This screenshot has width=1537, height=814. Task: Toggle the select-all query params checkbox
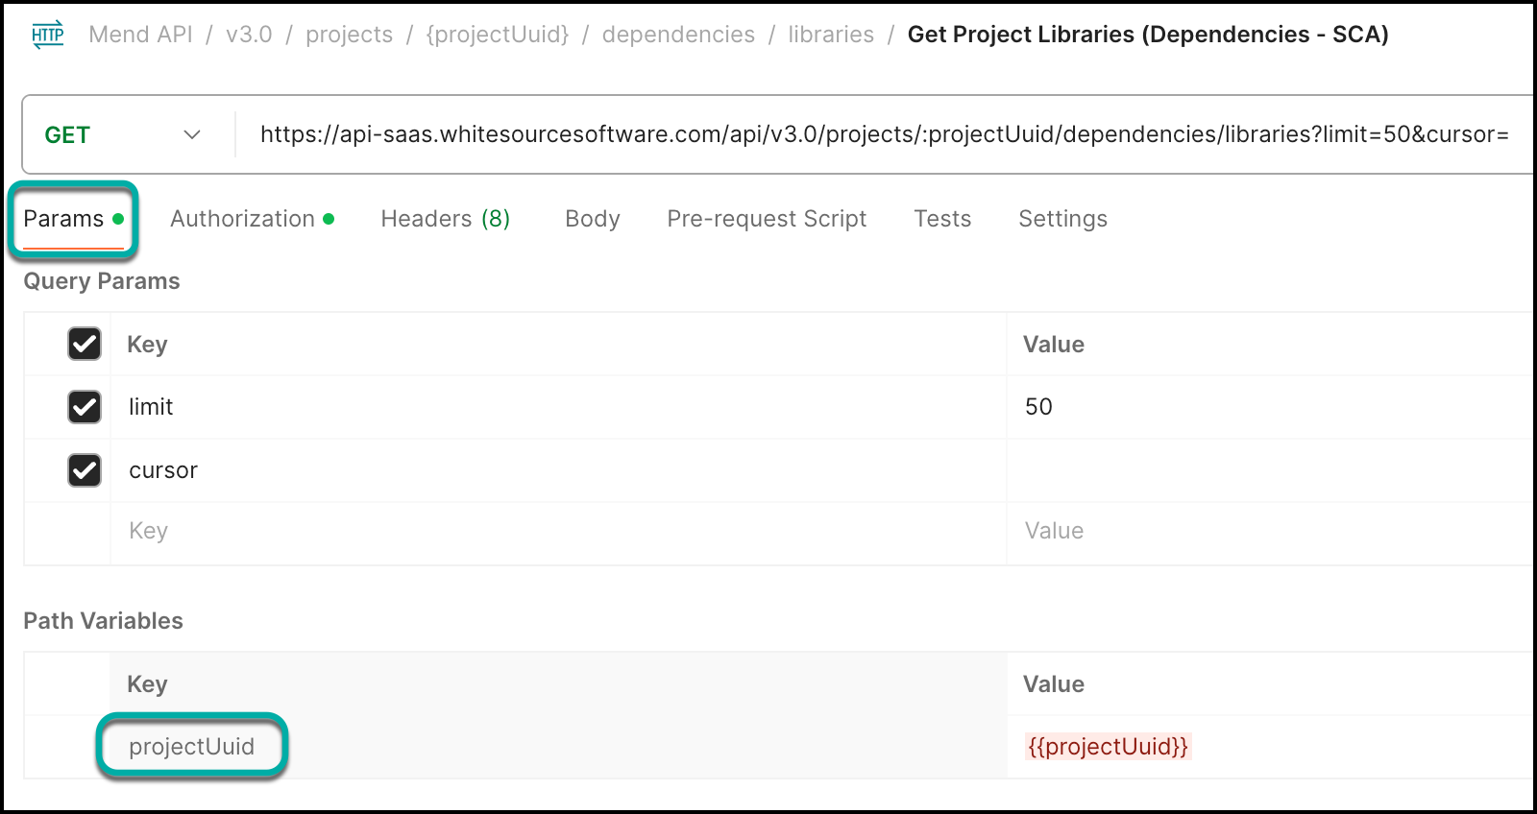[85, 344]
